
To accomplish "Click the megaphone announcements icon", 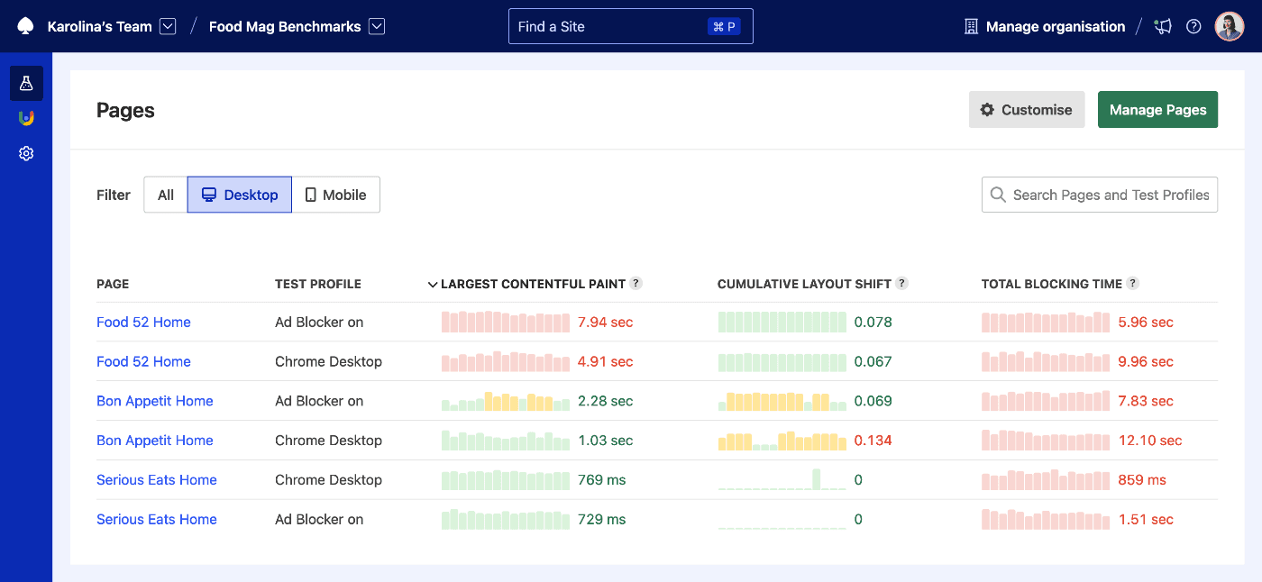I will pyautogui.click(x=1164, y=26).
